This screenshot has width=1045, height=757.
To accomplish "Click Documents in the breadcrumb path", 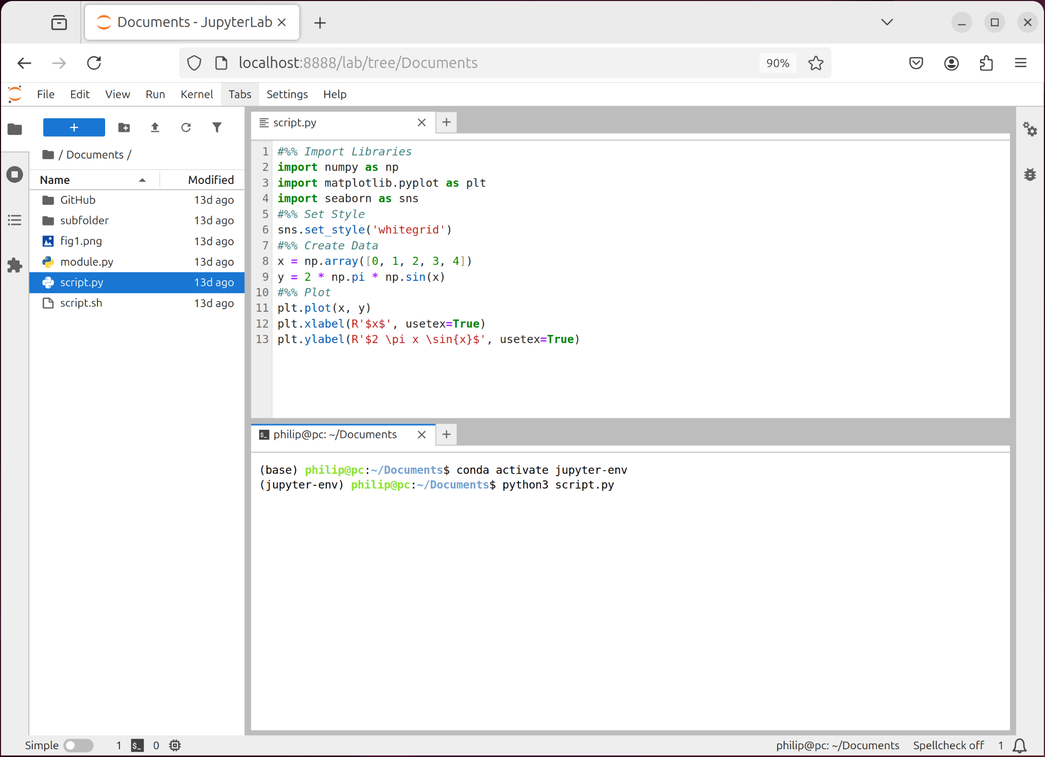I will click(x=95, y=155).
